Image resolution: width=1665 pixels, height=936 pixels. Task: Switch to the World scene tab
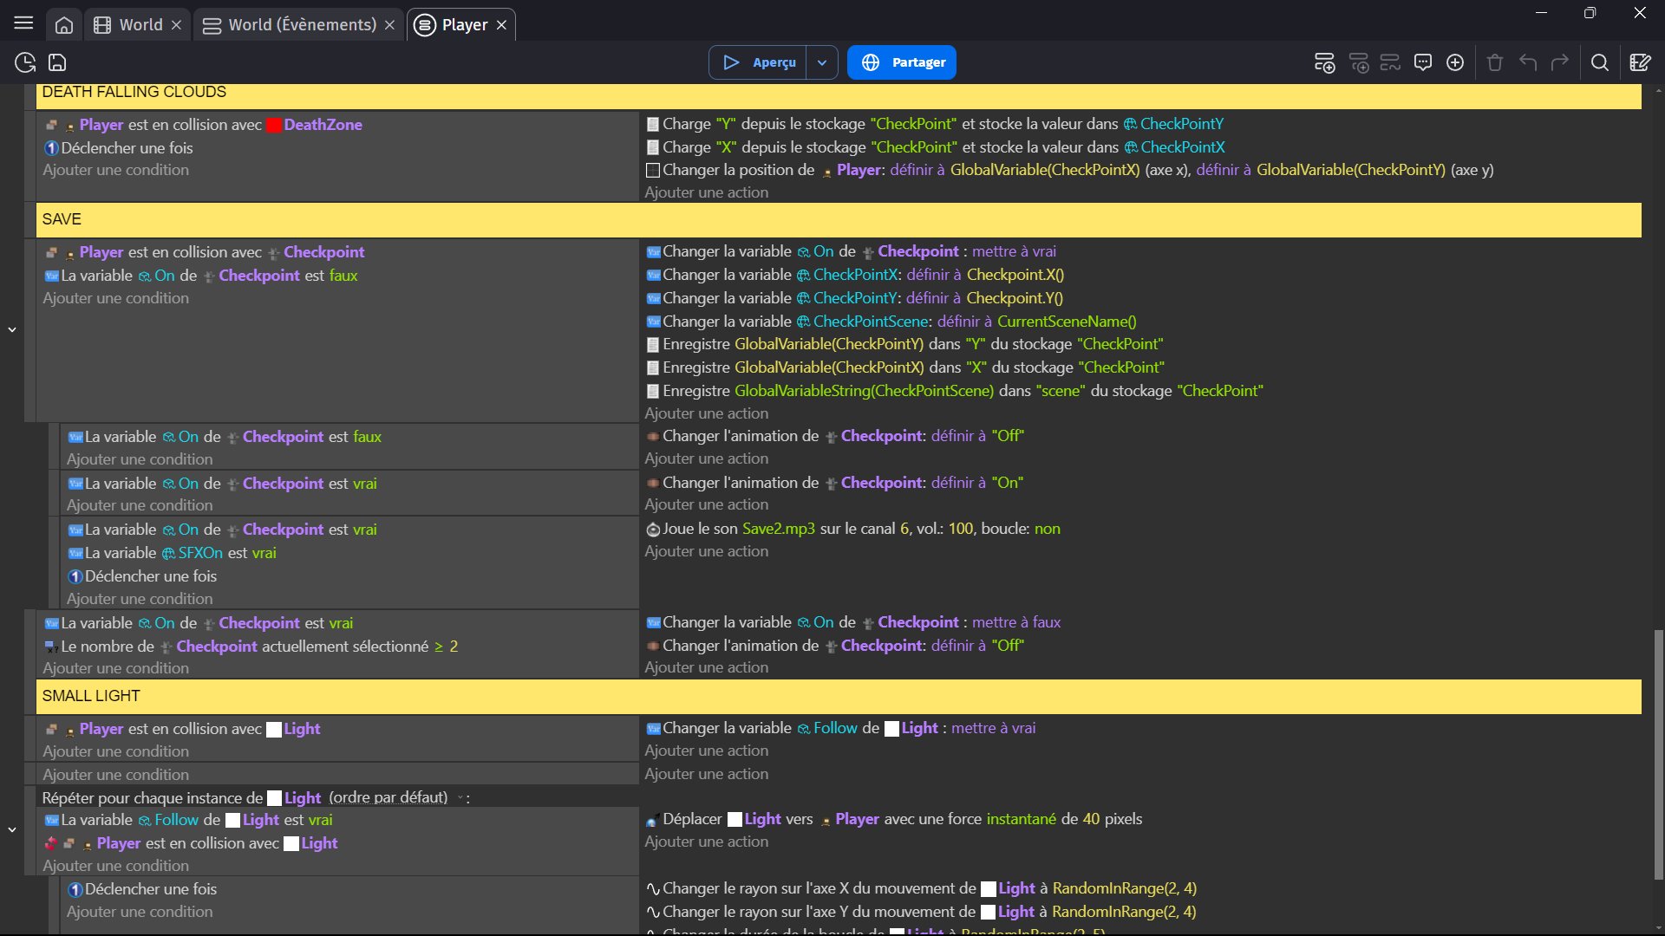(140, 25)
